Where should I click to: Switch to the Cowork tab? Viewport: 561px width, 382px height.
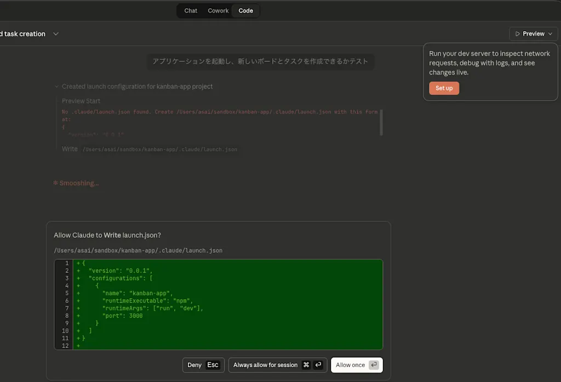218,11
